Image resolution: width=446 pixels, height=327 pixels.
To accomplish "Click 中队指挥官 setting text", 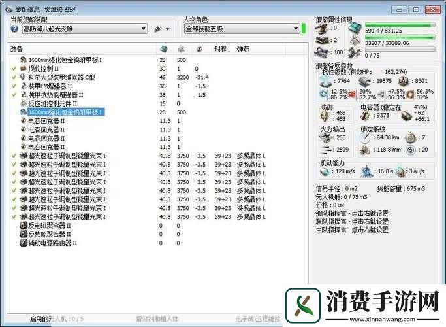I will [x=351, y=230].
